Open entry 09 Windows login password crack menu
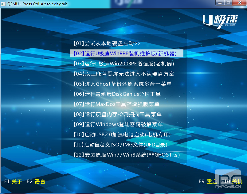Viewport: 247px width, 194px height. [118, 124]
